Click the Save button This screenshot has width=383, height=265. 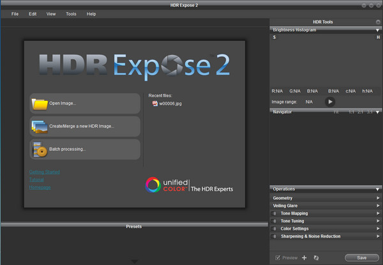coord(361,257)
